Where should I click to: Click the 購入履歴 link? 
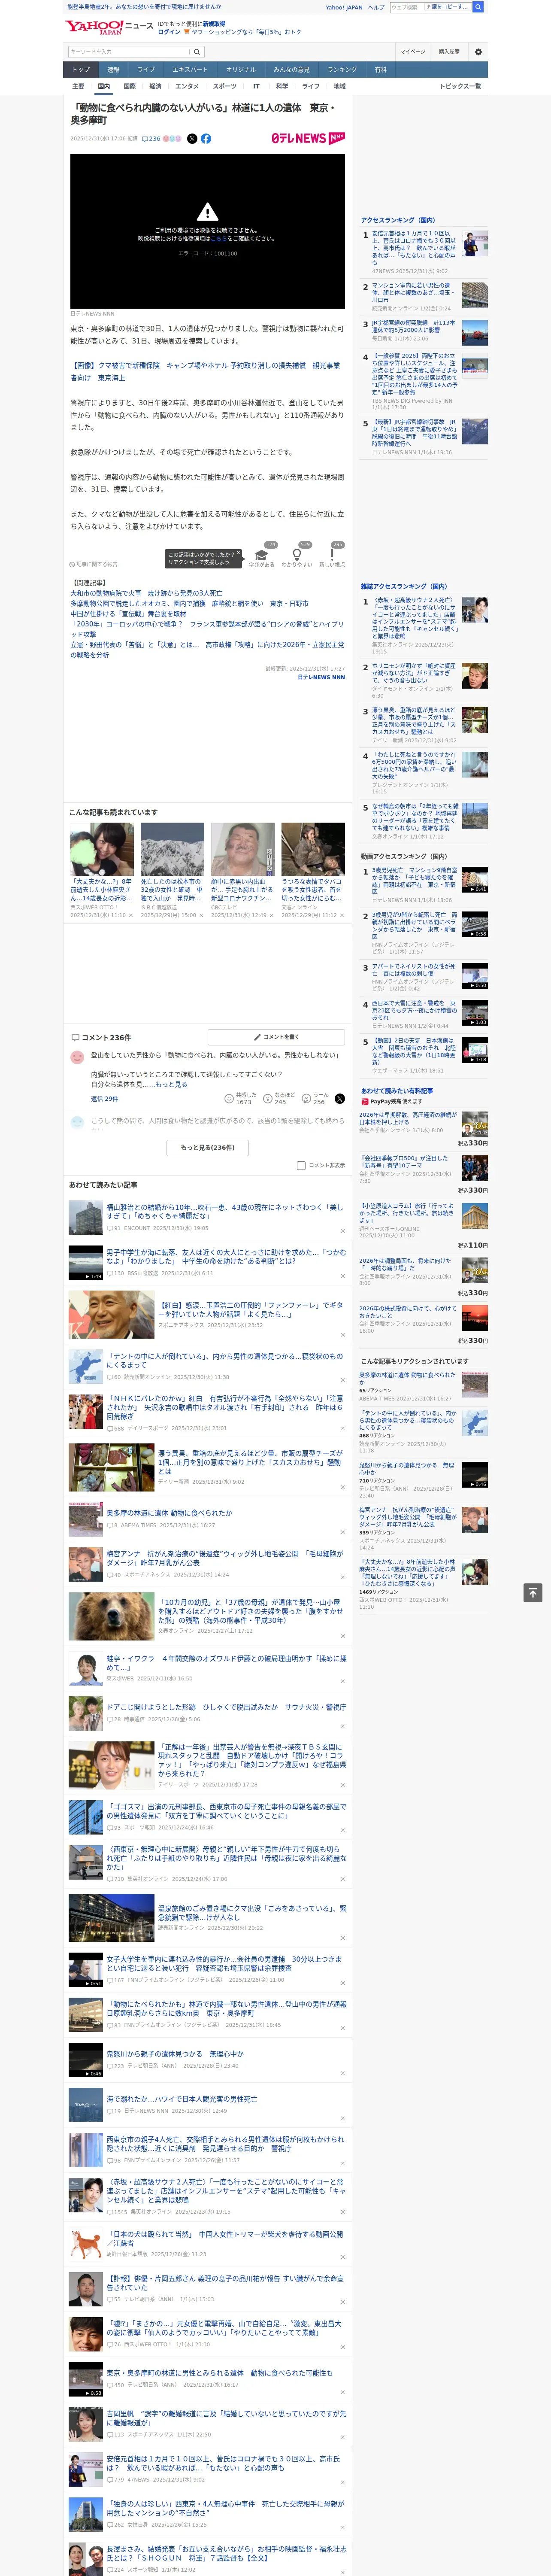pyautogui.click(x=449, y=52)
